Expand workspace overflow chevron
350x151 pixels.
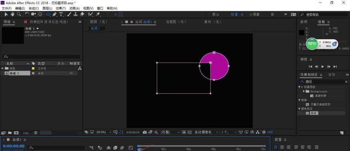click(x=286, y=14)
